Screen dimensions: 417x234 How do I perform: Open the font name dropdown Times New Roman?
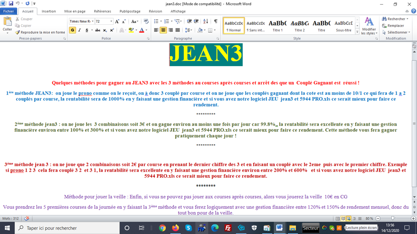(92, 21)
